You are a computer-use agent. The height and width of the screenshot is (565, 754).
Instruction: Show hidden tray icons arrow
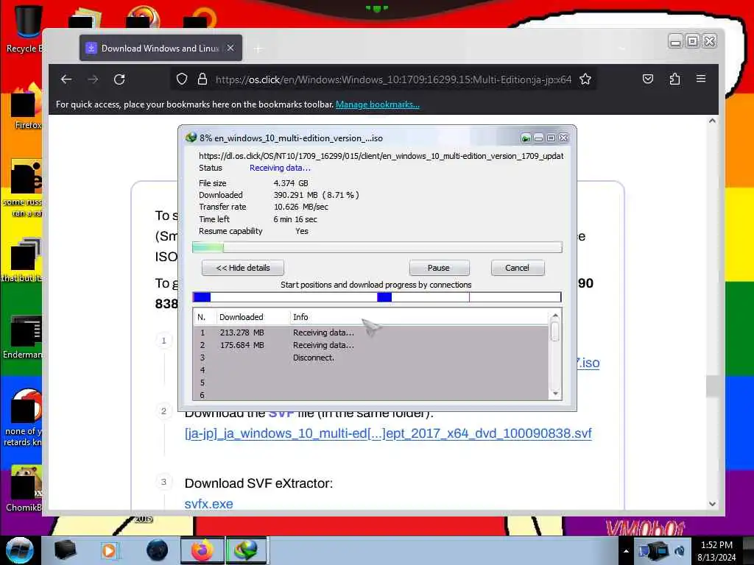pos(626,551)
